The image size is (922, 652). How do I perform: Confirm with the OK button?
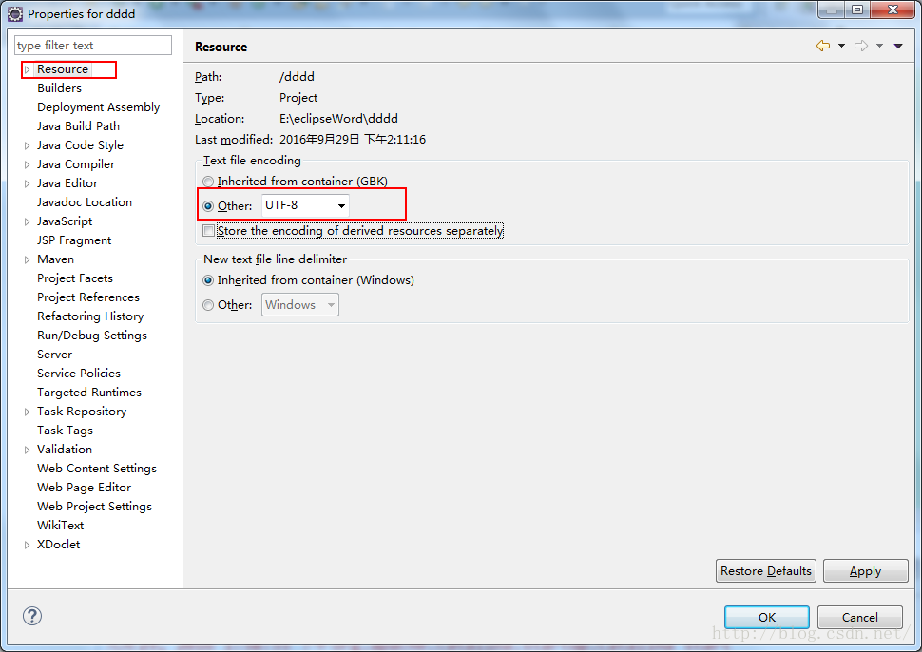pos(767,618)
